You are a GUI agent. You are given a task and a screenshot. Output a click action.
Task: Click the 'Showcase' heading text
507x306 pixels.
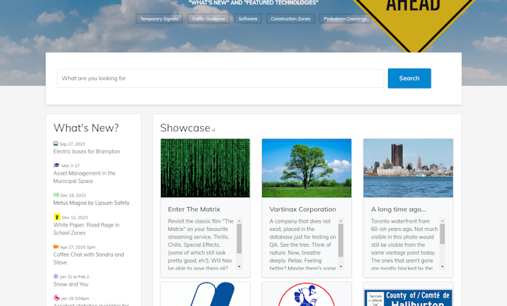[185, 128]
